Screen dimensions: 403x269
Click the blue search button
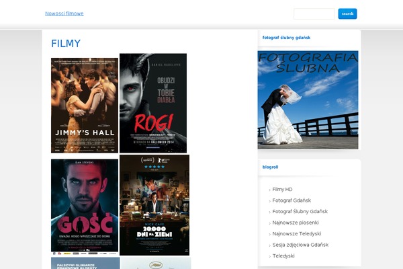point(347,13)
